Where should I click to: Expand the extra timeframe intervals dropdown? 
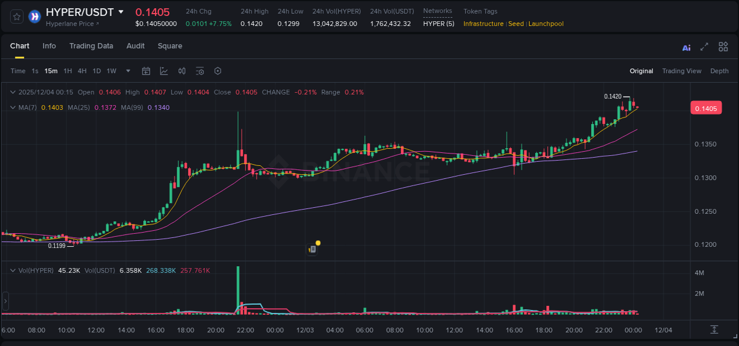[127, 70]
